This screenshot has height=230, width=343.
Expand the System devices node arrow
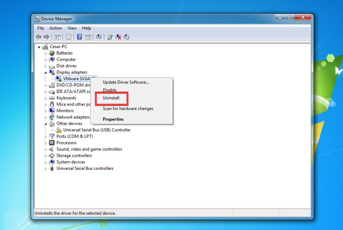(x=45, y=162)
